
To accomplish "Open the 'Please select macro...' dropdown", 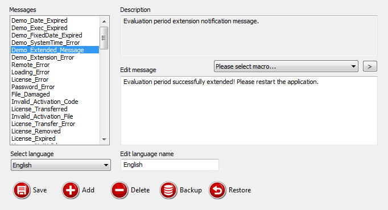I will point(286,66).
